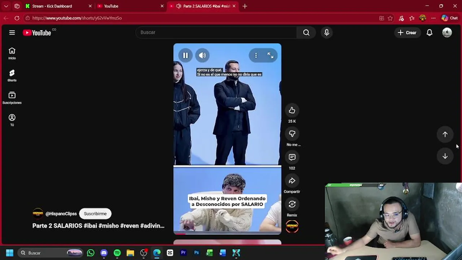Open the Edge workspaces icon
This screenshot has width=462, height=260.
pyautogui.click(x=17, y=6)
